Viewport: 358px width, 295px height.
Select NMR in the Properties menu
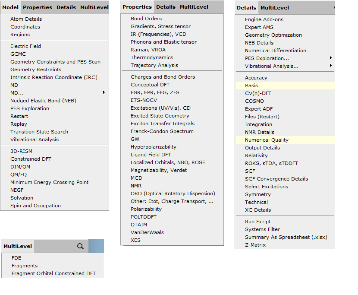click(136, 185)
